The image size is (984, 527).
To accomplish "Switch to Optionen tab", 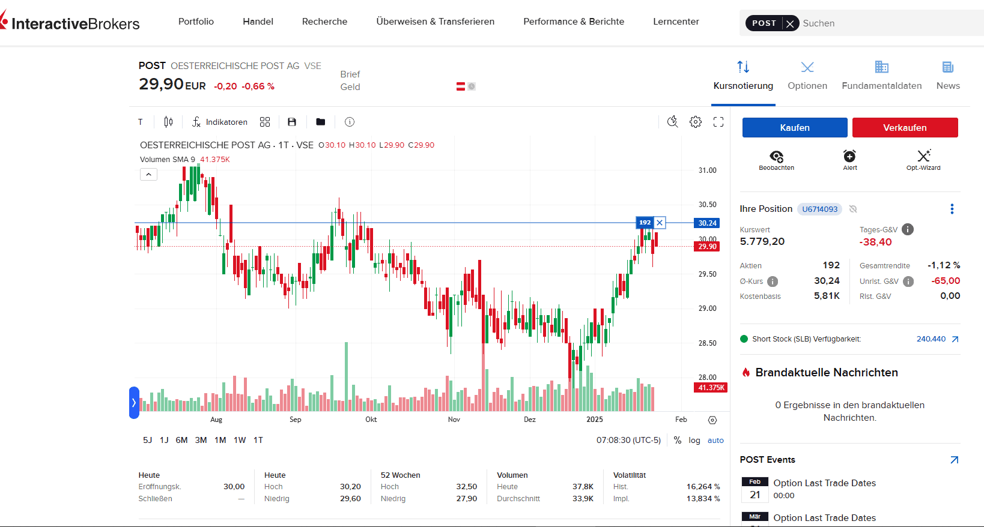I will [807, 76].
